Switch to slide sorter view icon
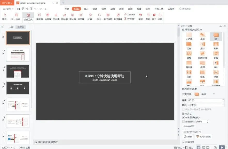The image size is (228, 149). coord(203,147)
